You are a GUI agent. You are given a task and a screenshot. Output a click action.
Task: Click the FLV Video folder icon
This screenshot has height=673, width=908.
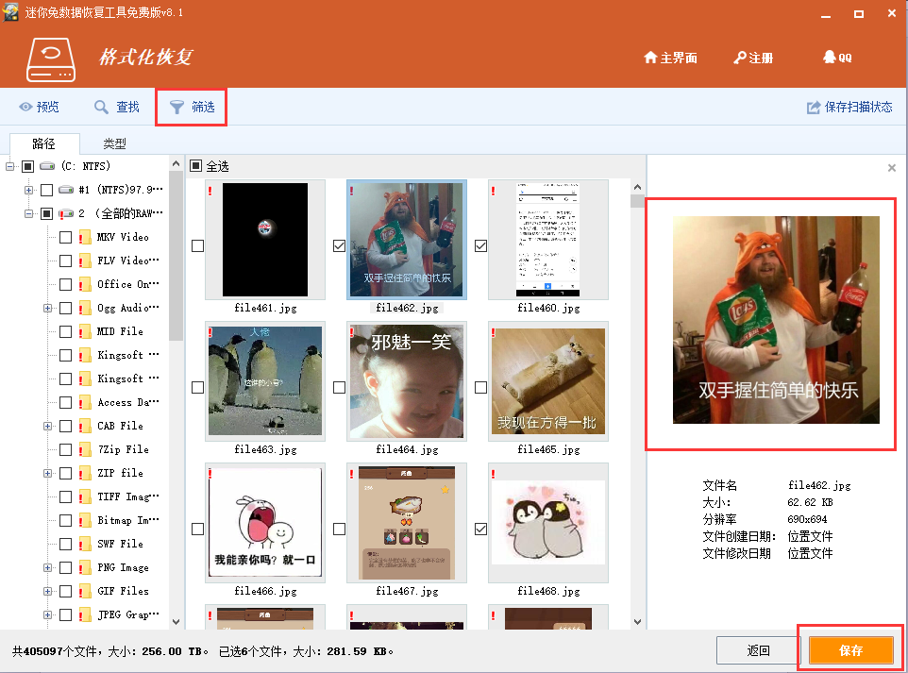point(85,261)
